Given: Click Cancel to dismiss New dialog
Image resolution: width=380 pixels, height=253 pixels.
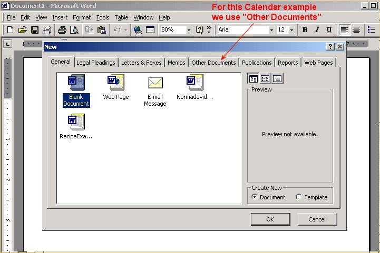Looking at the screenshot, I should pos(317,219).
